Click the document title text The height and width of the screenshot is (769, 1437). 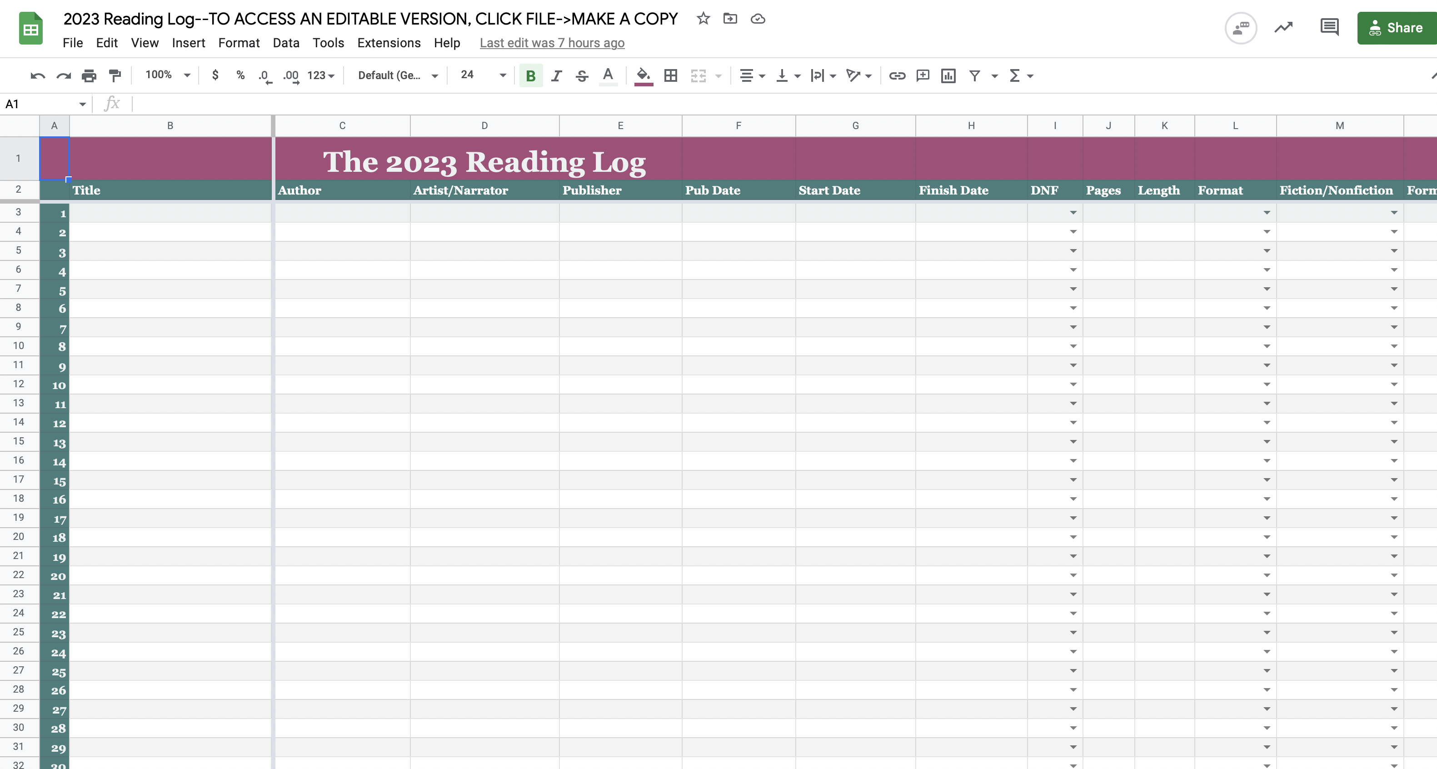(370, 19)
